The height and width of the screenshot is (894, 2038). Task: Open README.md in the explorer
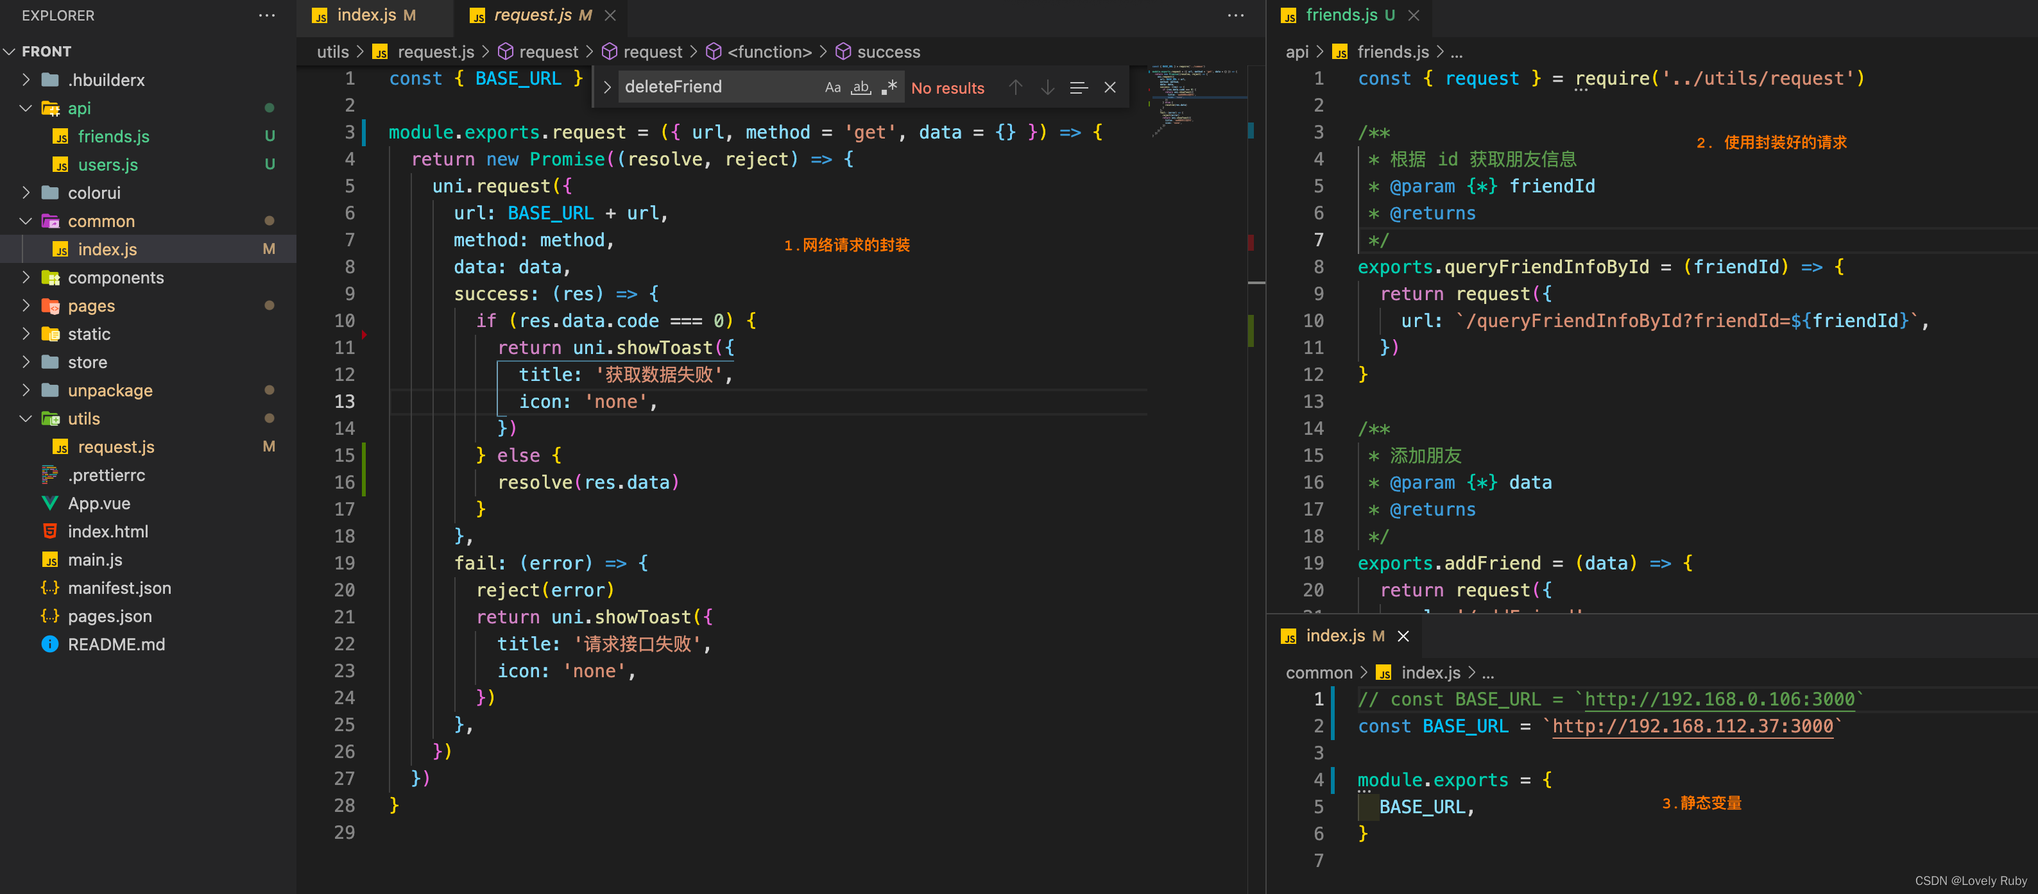pyautogui.click(x=148, y=645)
